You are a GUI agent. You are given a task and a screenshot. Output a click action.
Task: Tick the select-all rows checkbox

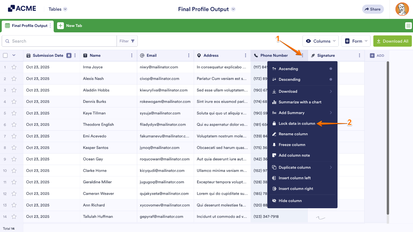(x=5, y=56)
